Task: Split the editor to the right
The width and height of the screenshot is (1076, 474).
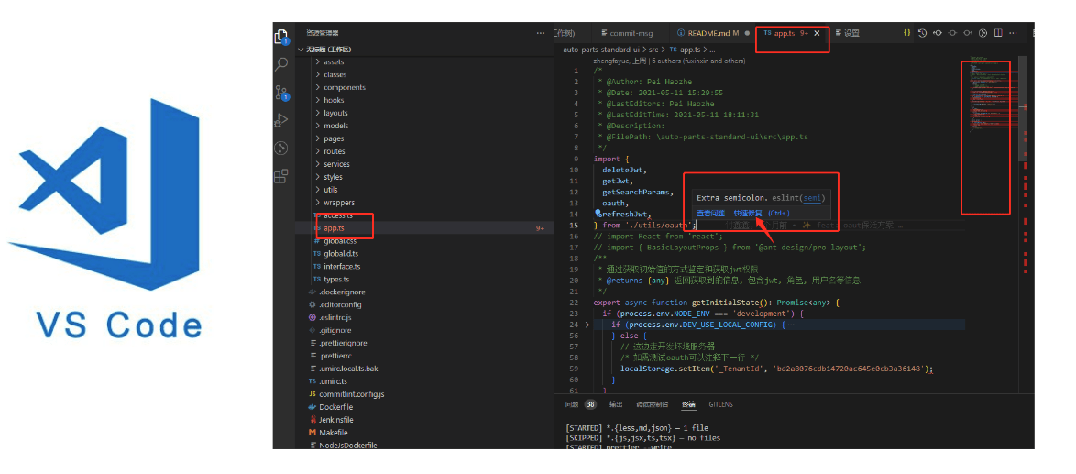Action: 998,33
